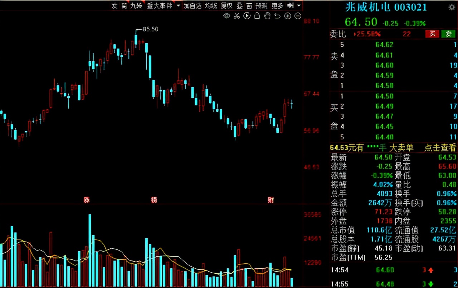Viewport: 458px width, 288px height.
Task: Click the 委比 label
Action: (x=338, y=34)
